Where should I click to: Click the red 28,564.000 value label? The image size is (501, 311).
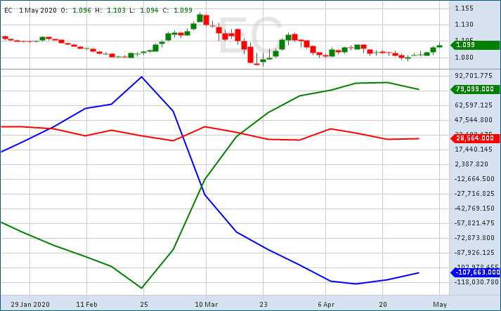pos(475,138)
